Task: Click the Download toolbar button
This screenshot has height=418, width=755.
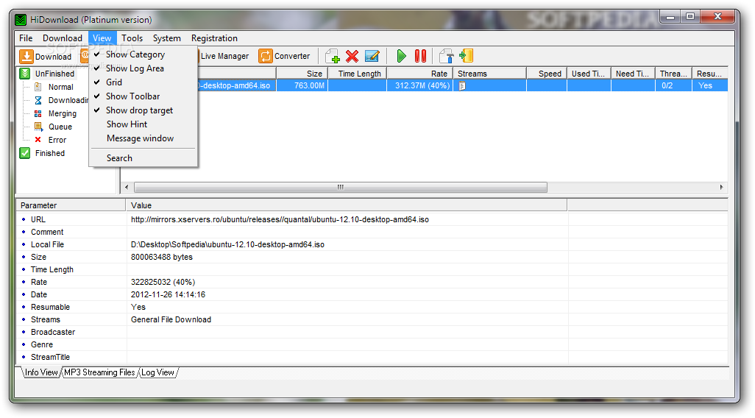Action: click(x=46, y=57)
